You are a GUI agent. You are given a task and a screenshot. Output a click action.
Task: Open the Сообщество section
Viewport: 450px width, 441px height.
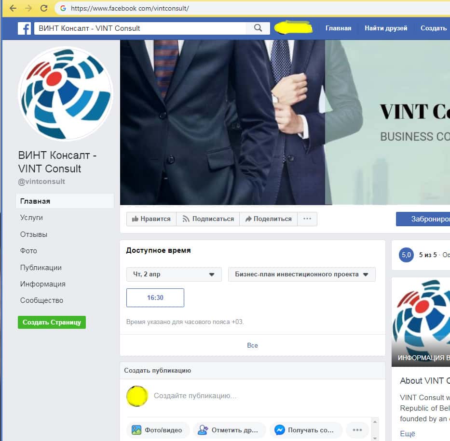(x=41, y=300)
